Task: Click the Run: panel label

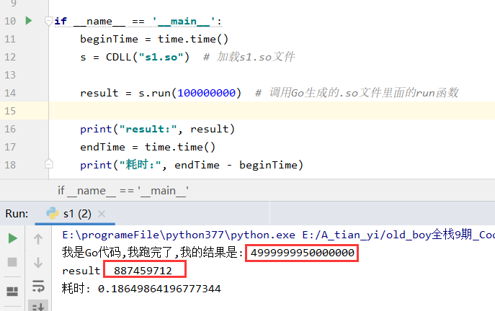Action: 17,214
